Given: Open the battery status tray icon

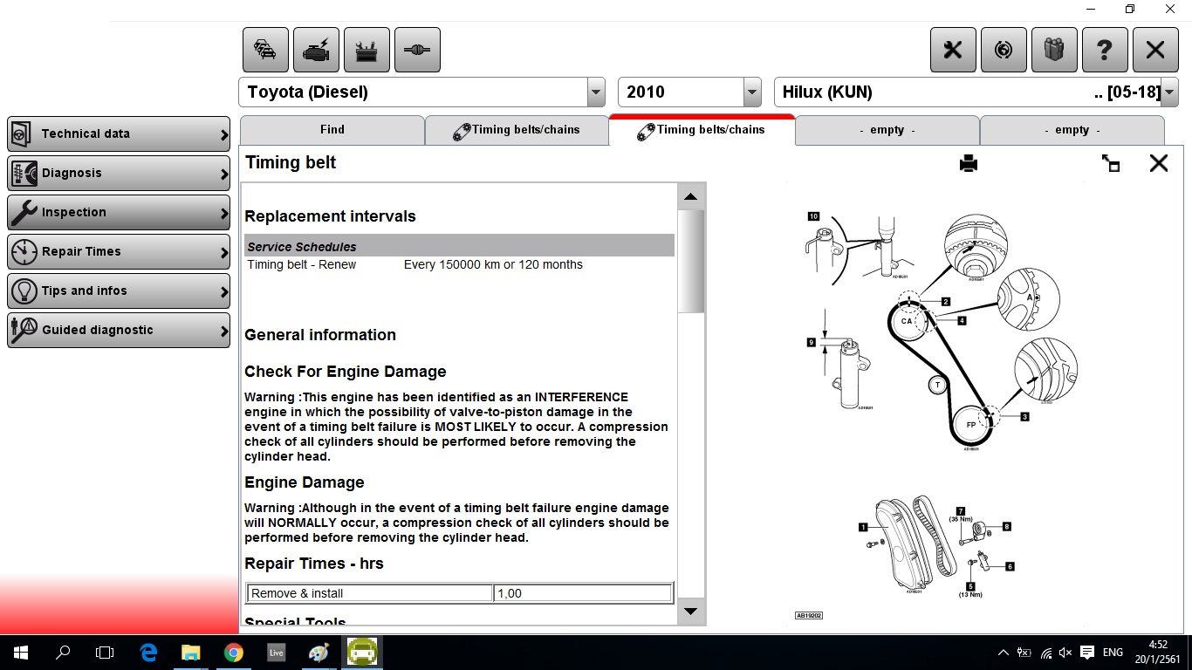Looking at the screenshot, I should pyautogui.click(x=1024, y=653).
